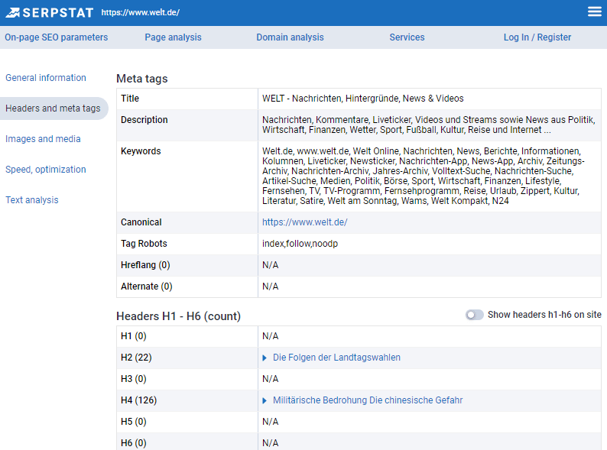
Task: Click the Keywords row label
Action: coord(141,151)
